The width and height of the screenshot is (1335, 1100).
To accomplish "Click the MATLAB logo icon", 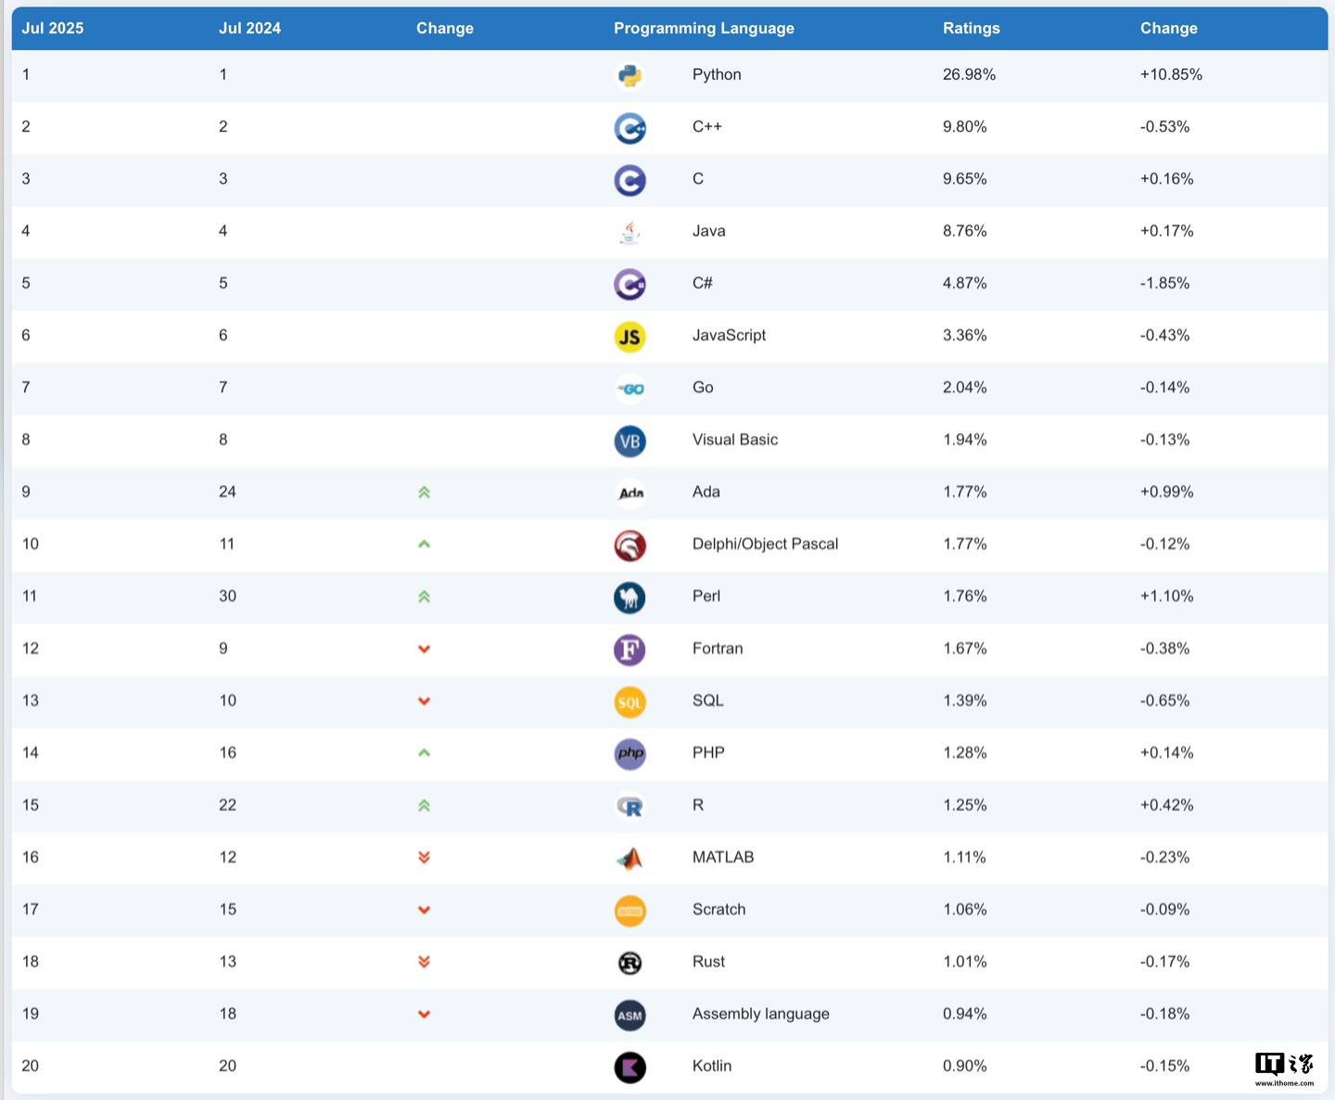I will (x=629, y=859).
